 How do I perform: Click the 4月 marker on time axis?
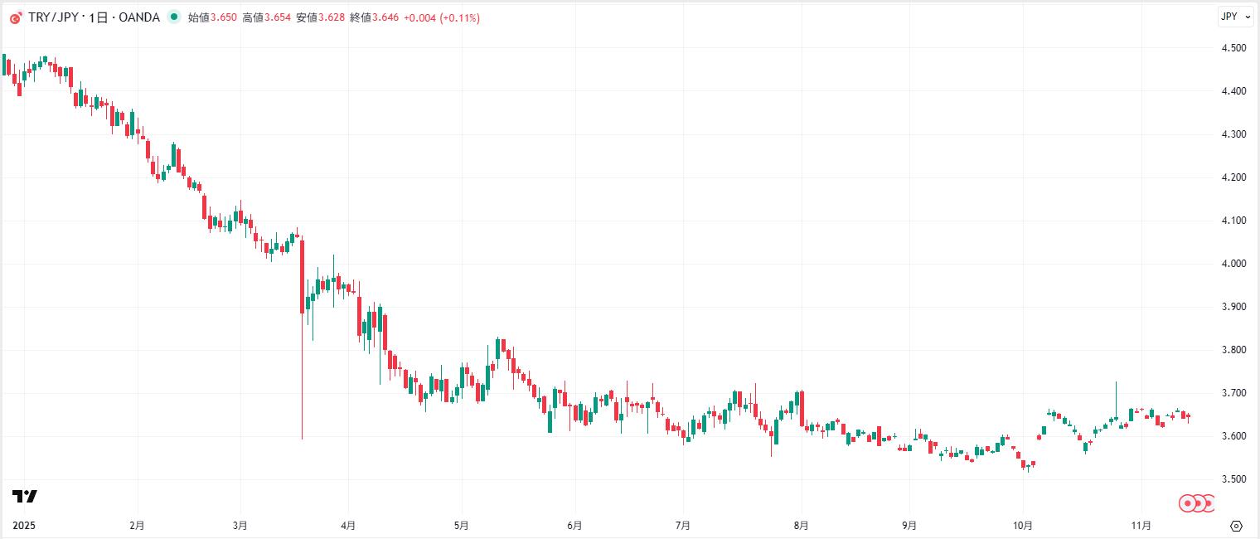[349, 526]
